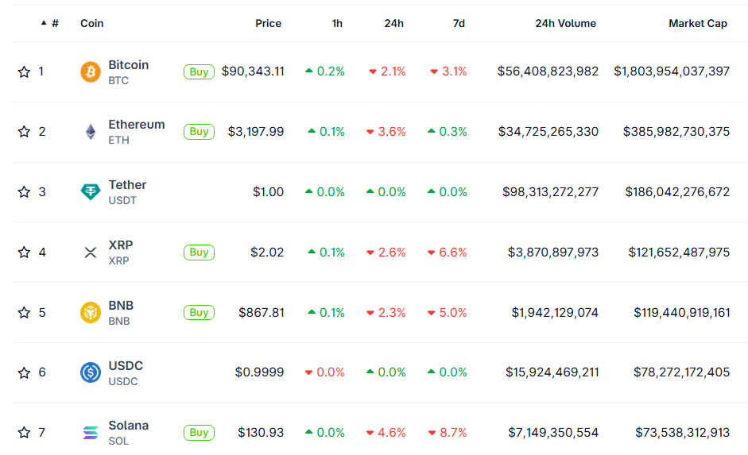Image resolution: width=748 pixels, height=455 pixels.
Task: Open the Tether coin name link
Action: point(127,185)
